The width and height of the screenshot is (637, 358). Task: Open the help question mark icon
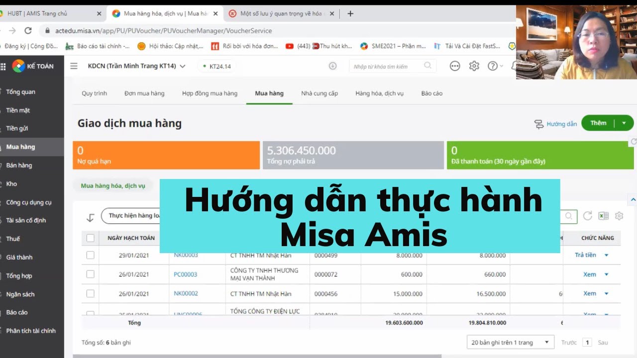(x=492, y=66)
